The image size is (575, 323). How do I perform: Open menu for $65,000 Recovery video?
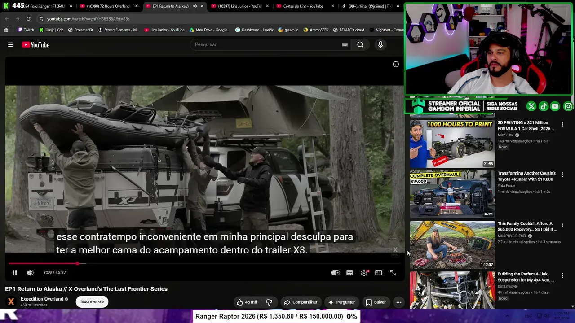pos(562,225)
